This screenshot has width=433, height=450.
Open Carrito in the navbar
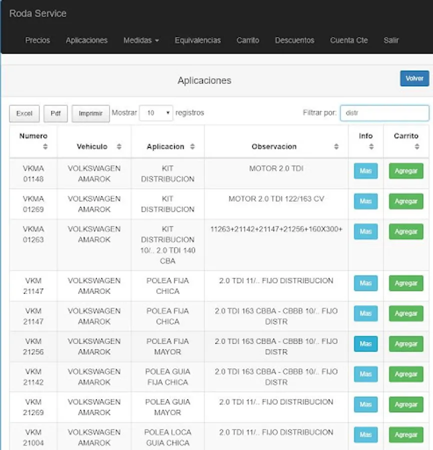(x=248, y=40)
